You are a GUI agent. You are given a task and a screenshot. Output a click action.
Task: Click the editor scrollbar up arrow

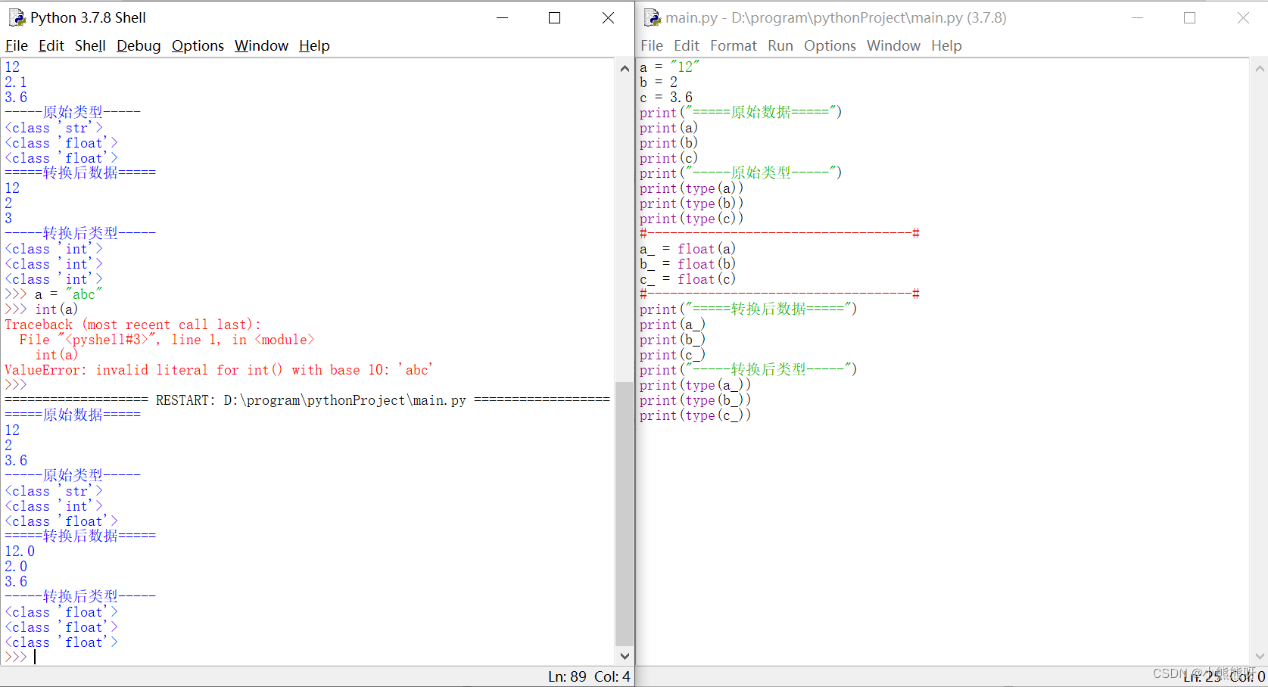coord(1260,68)
